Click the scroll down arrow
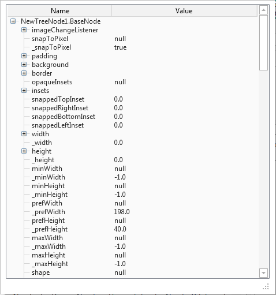The image size is (276, 295). pos(263,272)
